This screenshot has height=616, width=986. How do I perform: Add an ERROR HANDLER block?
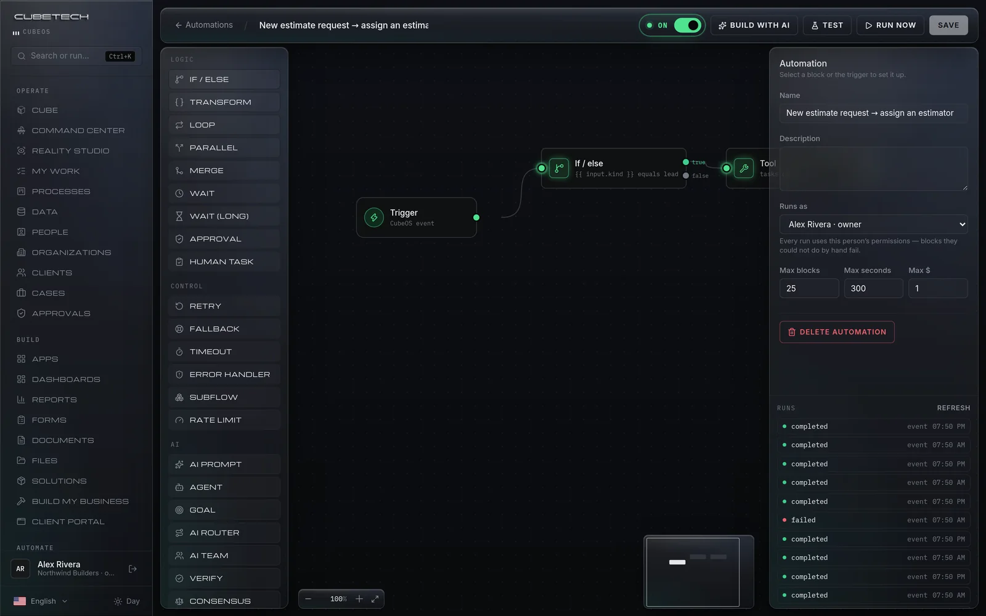click(x=224, y=375)
